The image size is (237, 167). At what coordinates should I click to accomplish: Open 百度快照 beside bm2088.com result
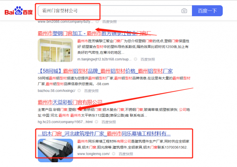coord(109,22)
